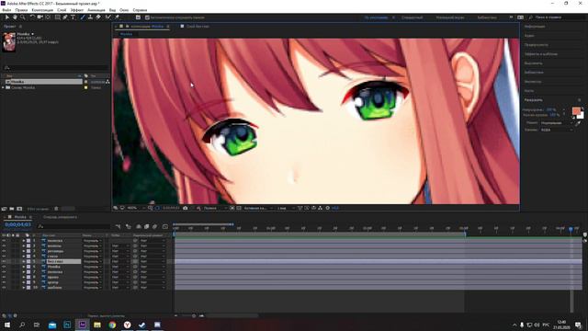Select the Hand tool

pos(15,17)
